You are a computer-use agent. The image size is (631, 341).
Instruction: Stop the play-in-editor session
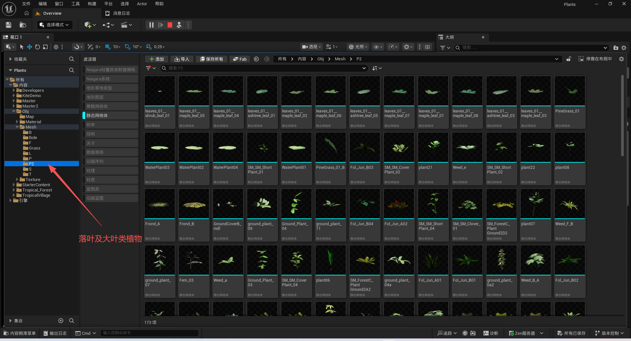pyautogui.click(x=170, y=25)
